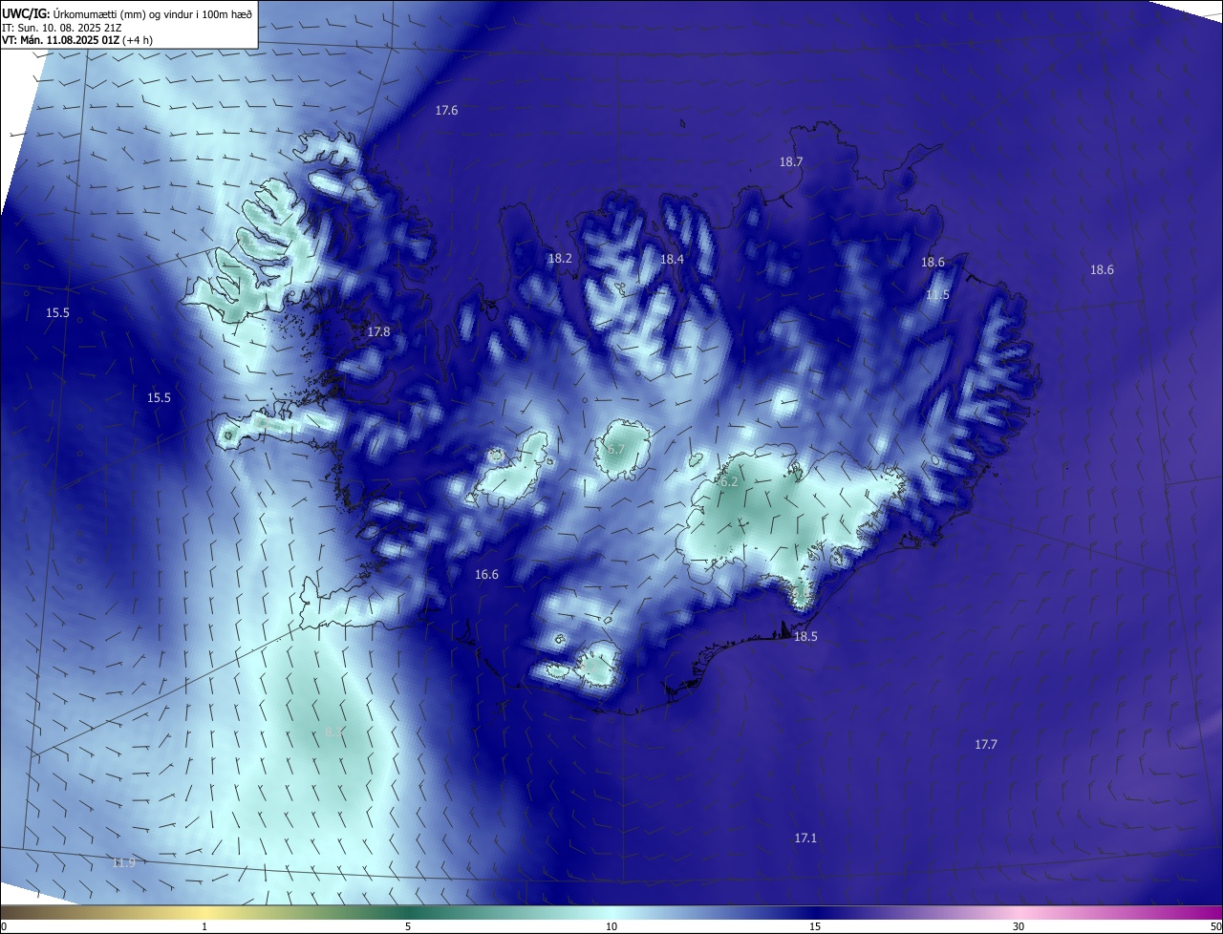Click the 11.9 value on the map
The image size is (1223, 934).
[x=123, y=863]
